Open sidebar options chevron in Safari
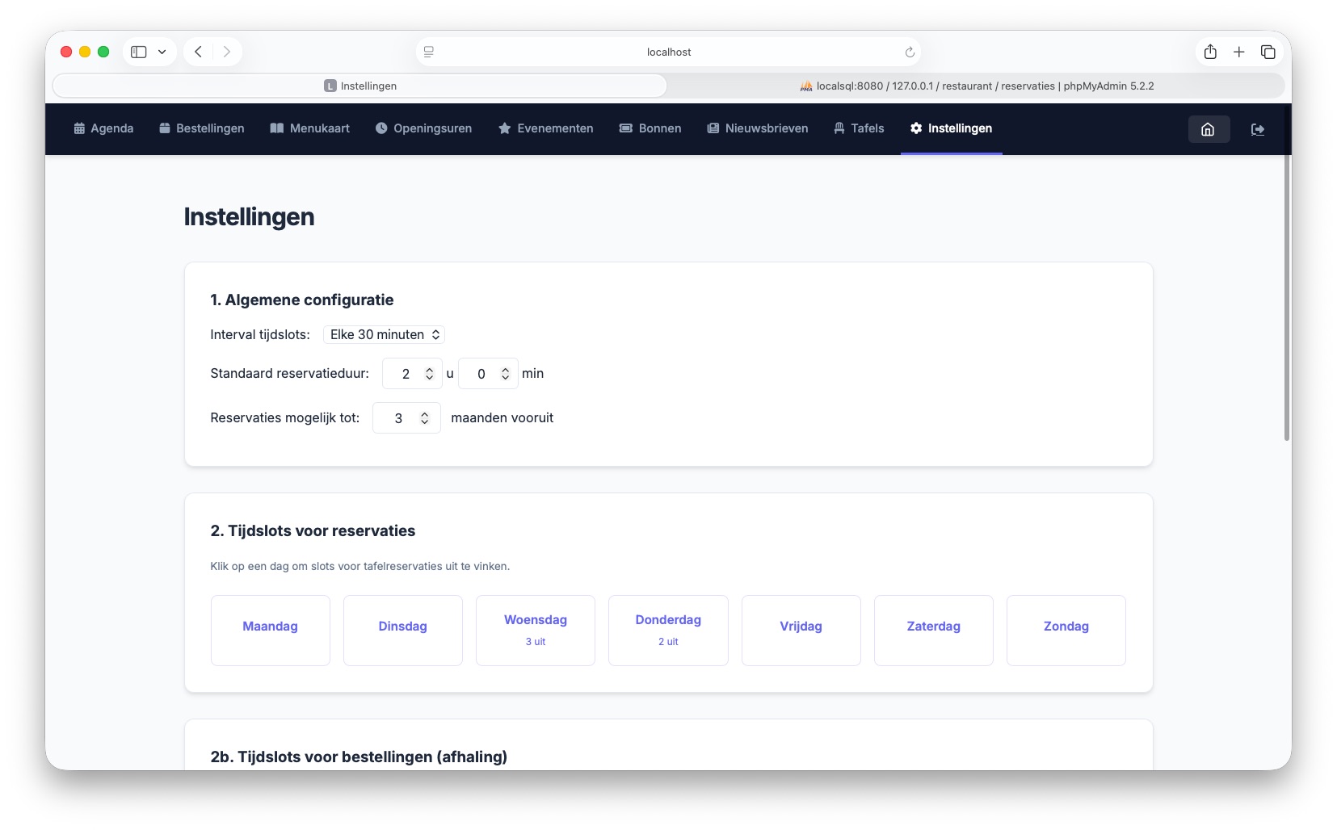Image resolution: width=1337 pixels, height=830 pixels. [162, 52]
